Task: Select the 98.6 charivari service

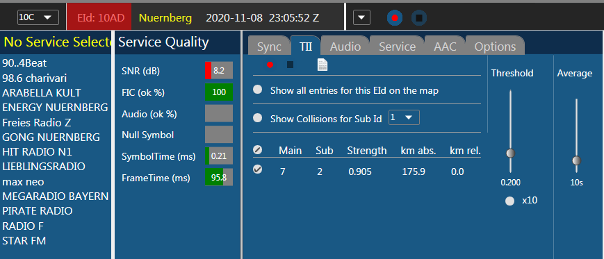Action: 34,78
